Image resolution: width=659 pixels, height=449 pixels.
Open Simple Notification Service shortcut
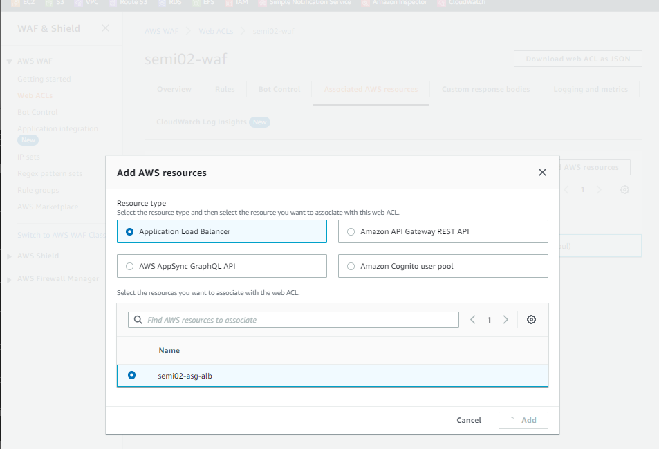coord(306,3)
